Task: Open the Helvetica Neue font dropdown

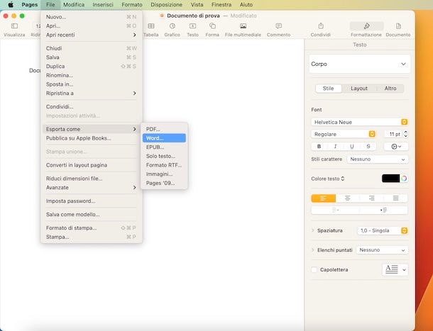Action: pyautogui.click(x=360, y=122)
